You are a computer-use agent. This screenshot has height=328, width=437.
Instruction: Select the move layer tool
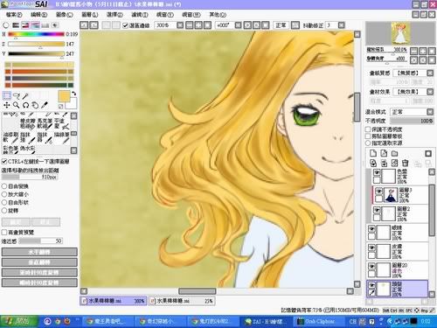(6, 105)
